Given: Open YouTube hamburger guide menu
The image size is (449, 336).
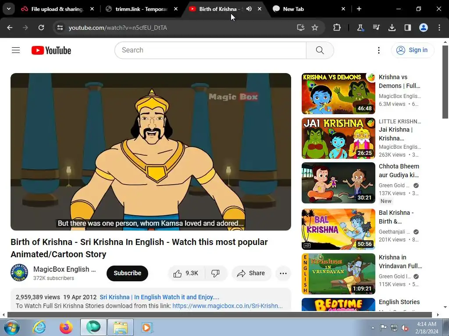Looking at the screenshot, I should [16, 50].
